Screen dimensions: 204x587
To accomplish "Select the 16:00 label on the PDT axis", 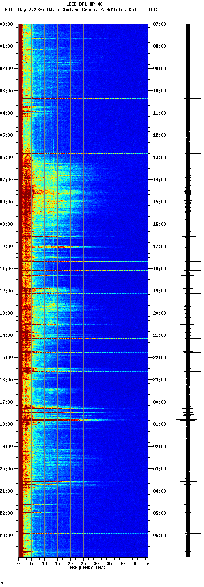I will pos(7,380).
